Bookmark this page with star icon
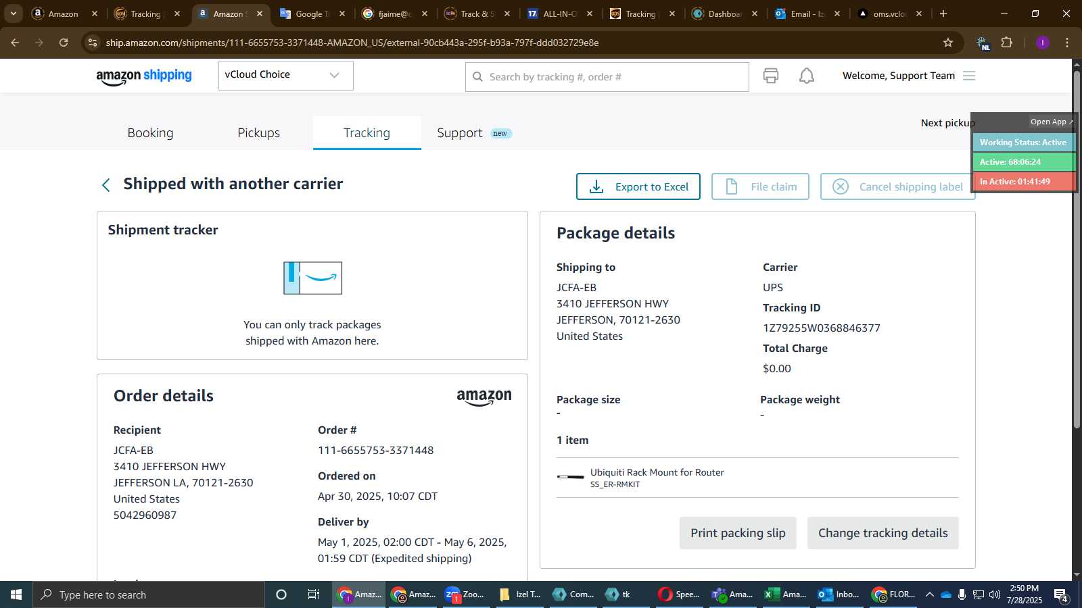Image resolution: width=1082 pixels, height=608 pixels. pos(948,43)
